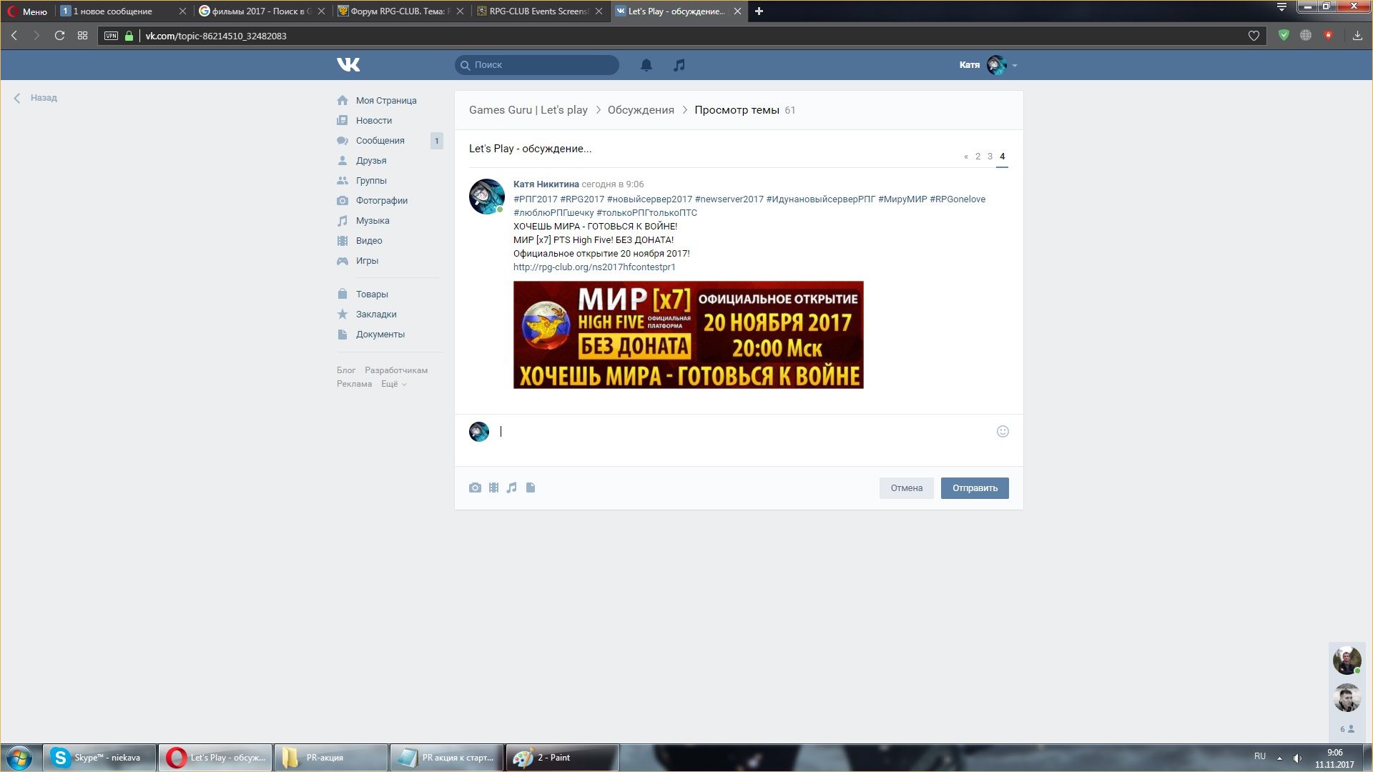This screenshot has width=1373, height=772.
Task: Close the 'фильмы 2017' tab
Action: pos(321,11)
